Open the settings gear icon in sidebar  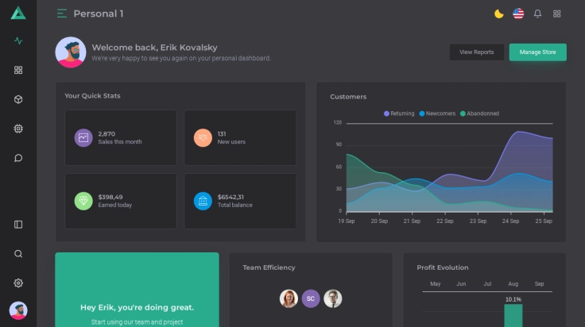[x=18, y=283]
